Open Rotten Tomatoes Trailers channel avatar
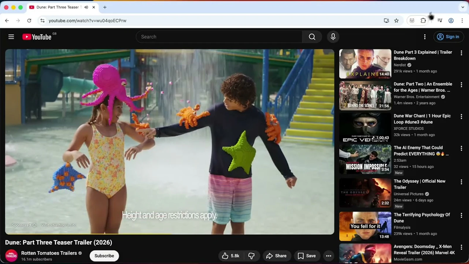Screen dimensions: 469x264 pos(11,256)
